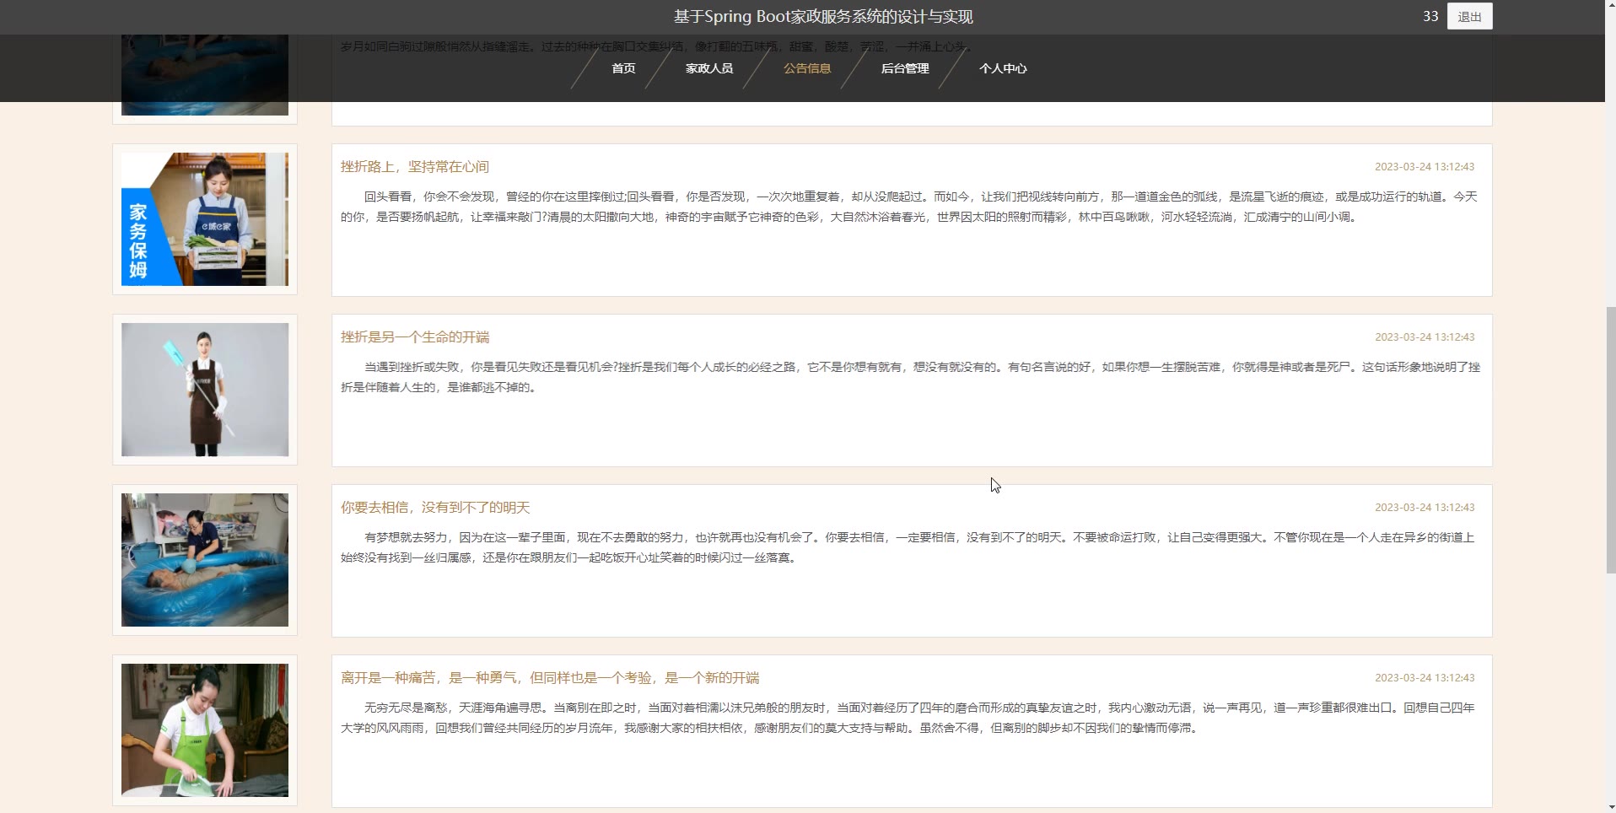Click the woman ironing in green apron thumbnail
The height and width of the screenshot is (813, 1616).
pos(205,730)
